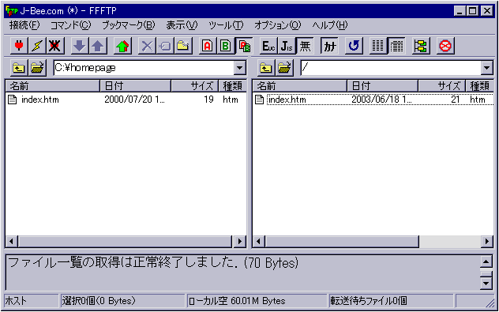
Task: Open the 接続(F) menu
Action: click(24, 25)
